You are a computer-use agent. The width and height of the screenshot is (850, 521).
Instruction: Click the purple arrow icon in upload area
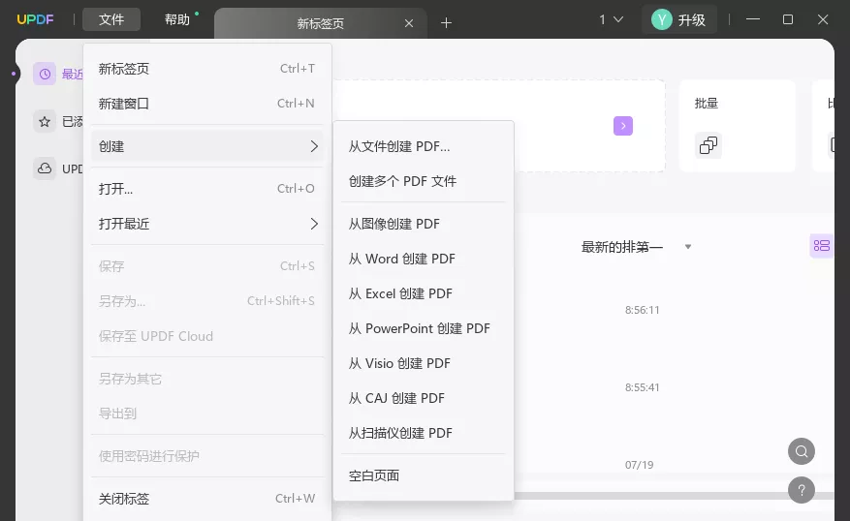point(623,126)
